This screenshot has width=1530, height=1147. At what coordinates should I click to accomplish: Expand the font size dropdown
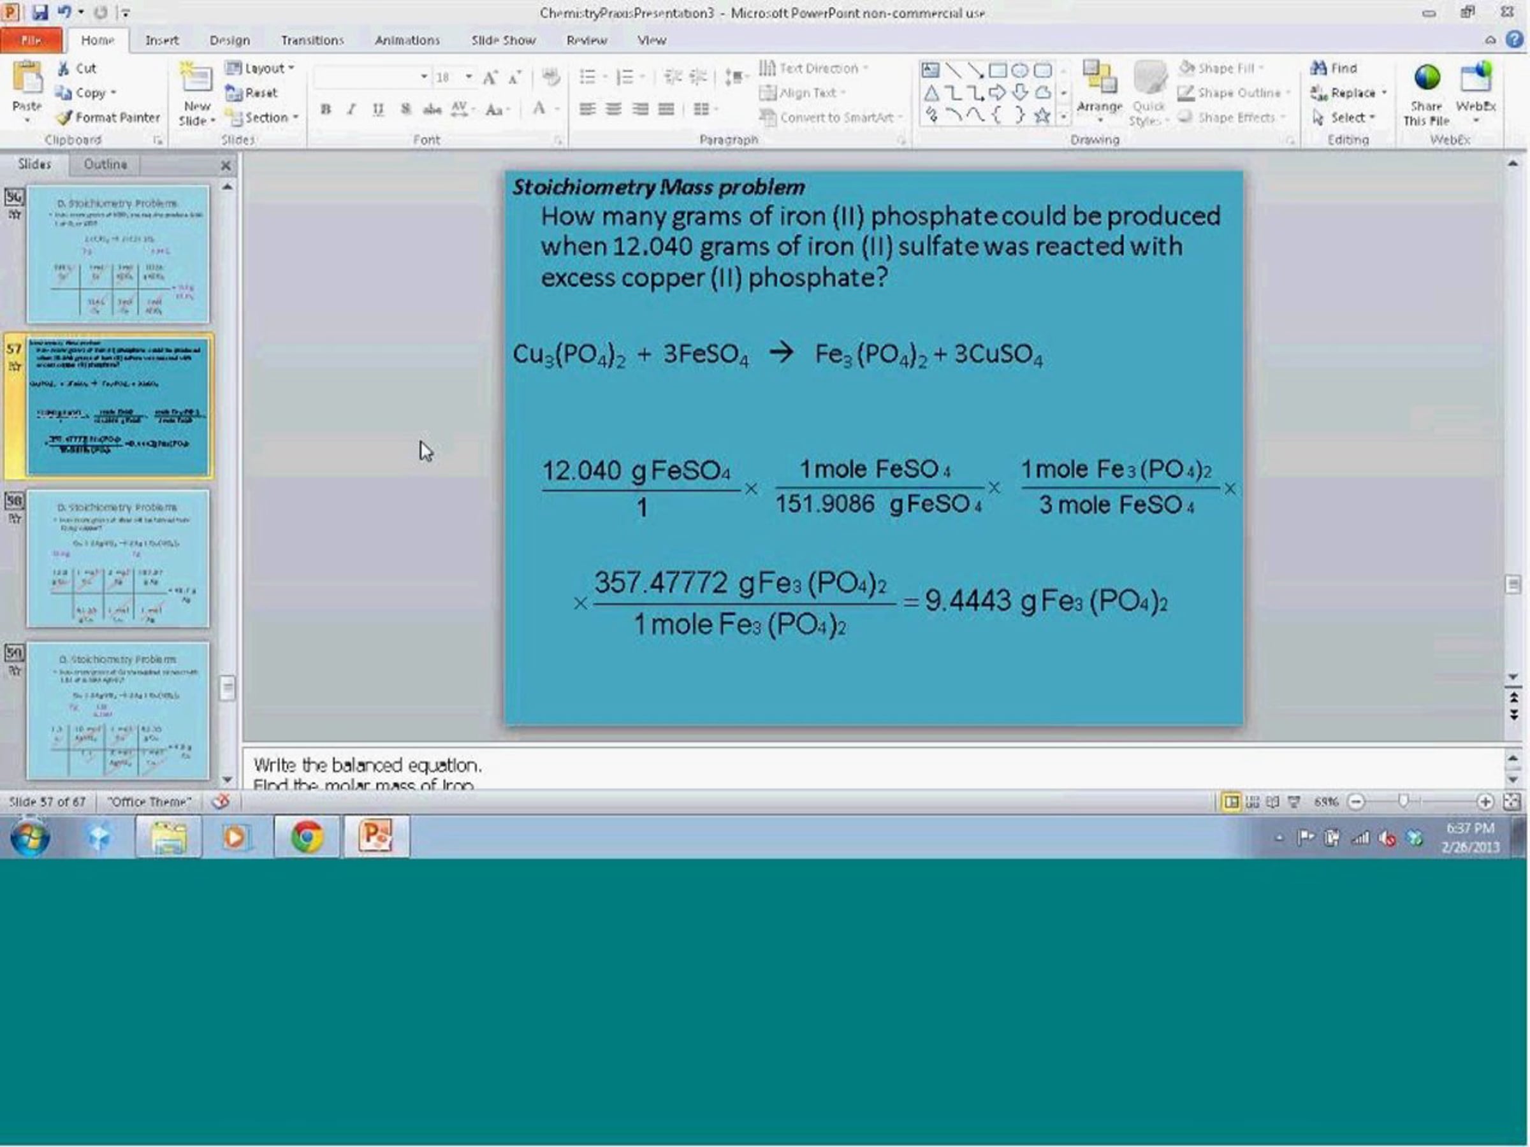[469, 76]
